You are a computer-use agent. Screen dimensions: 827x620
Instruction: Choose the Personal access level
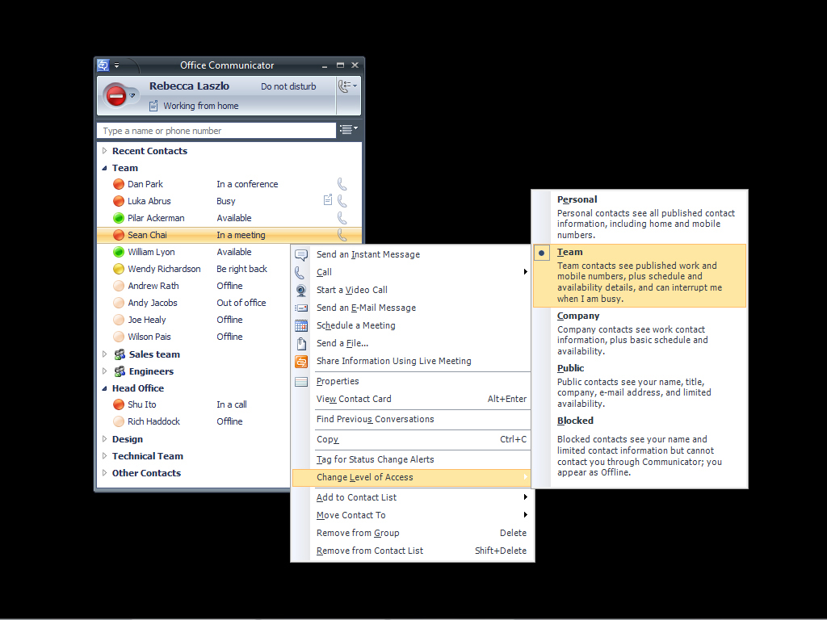[x=640, y=216]
